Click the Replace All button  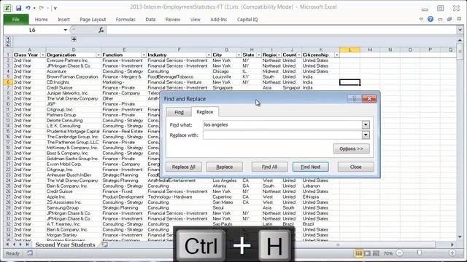184,167
